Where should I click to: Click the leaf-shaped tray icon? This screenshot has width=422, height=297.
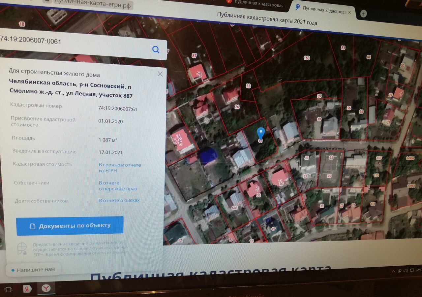point(400,271)
